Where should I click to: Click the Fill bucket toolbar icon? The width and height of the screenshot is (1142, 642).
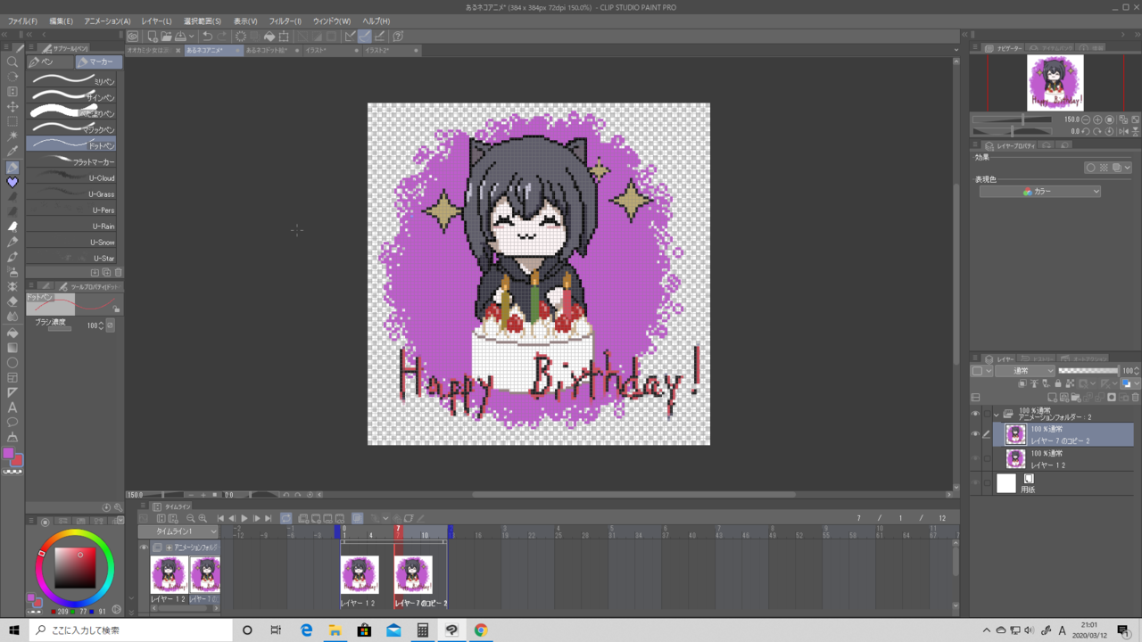click(269, 37)
